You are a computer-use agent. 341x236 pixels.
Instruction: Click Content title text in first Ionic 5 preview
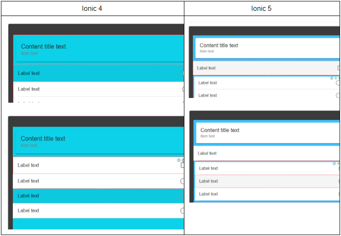pos(219,45)
